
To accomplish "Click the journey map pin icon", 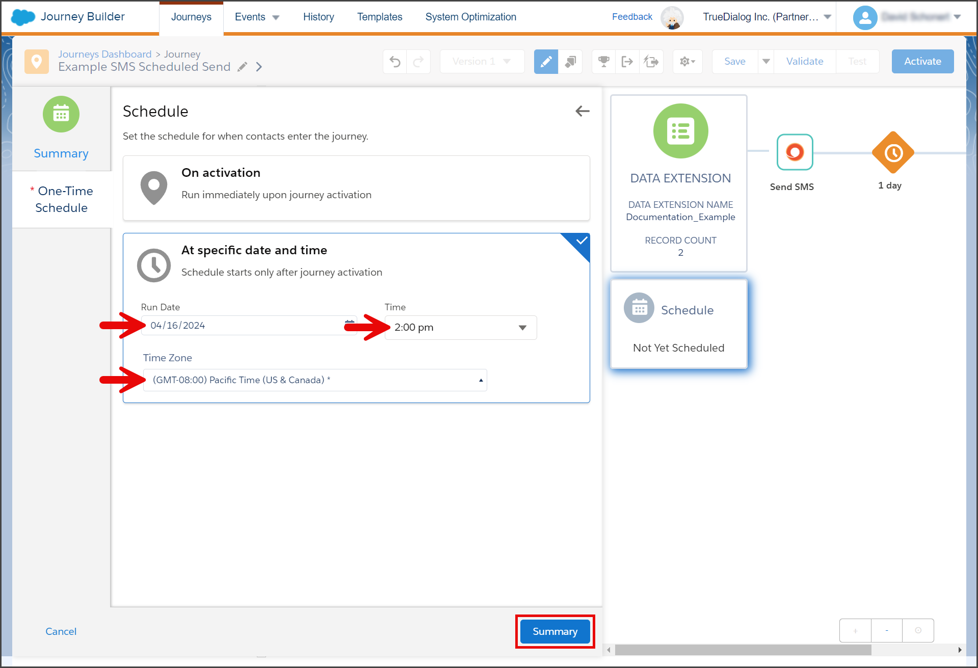I will (37, 62).
